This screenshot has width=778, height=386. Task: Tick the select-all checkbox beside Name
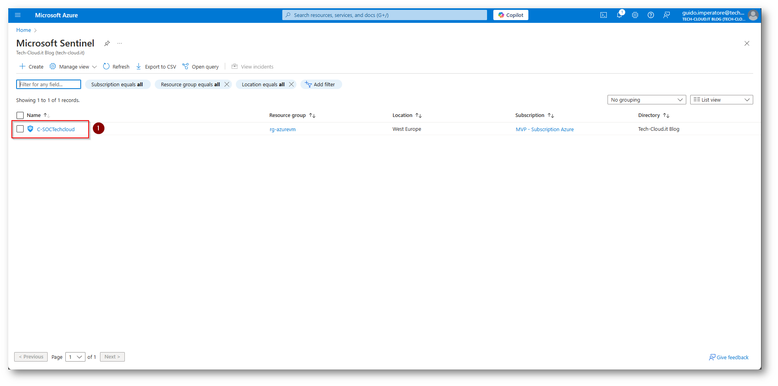(20, 115)
